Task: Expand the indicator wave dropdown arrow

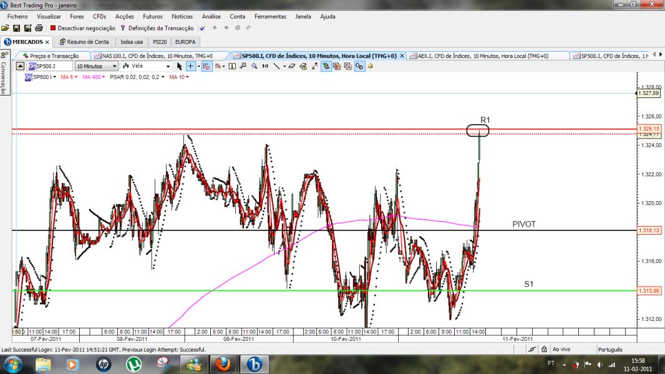Action: click(x=224, y=67)
